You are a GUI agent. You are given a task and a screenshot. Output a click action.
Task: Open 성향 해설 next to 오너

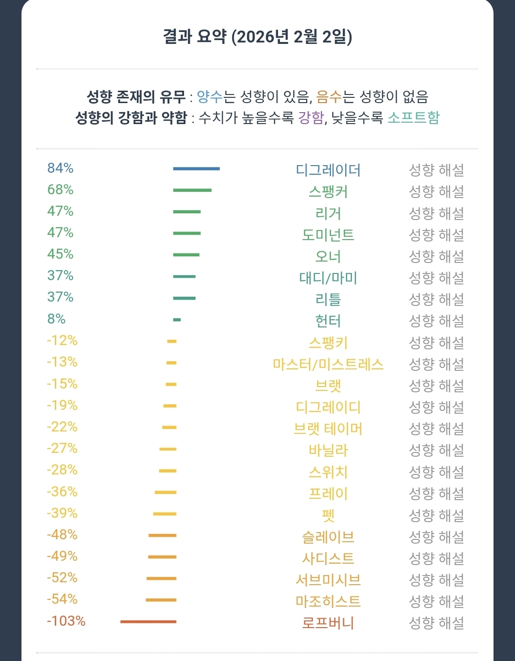pos(436,256)
